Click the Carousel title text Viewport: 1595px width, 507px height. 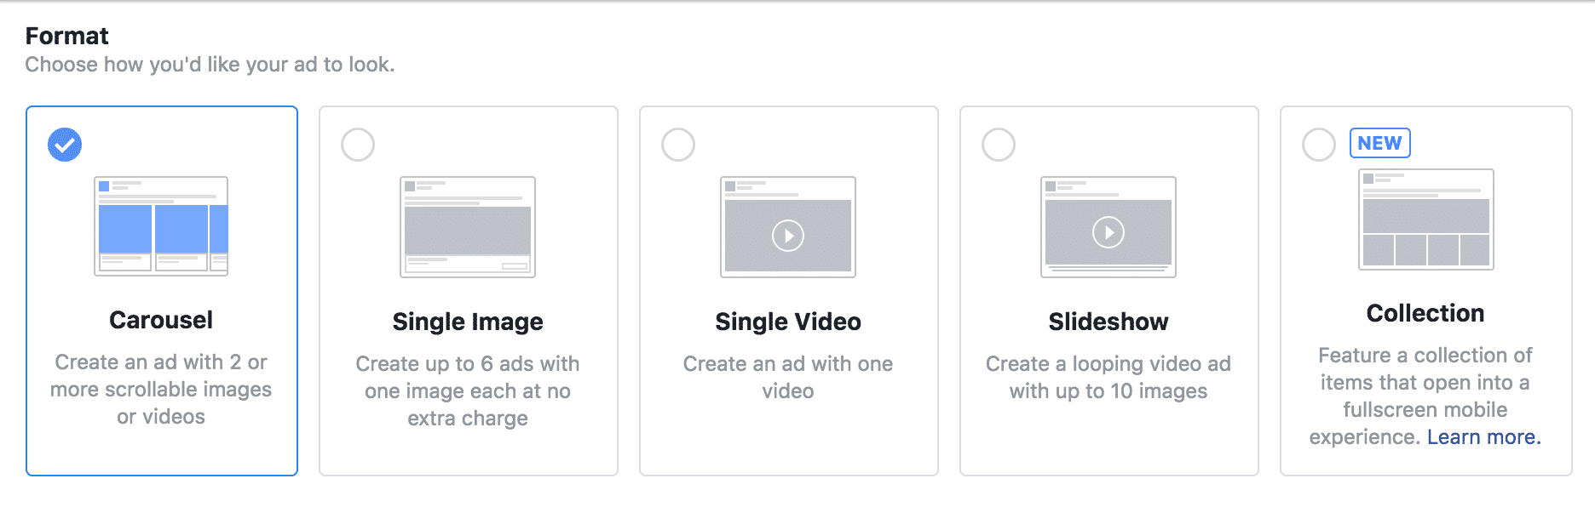click(161, 320)
